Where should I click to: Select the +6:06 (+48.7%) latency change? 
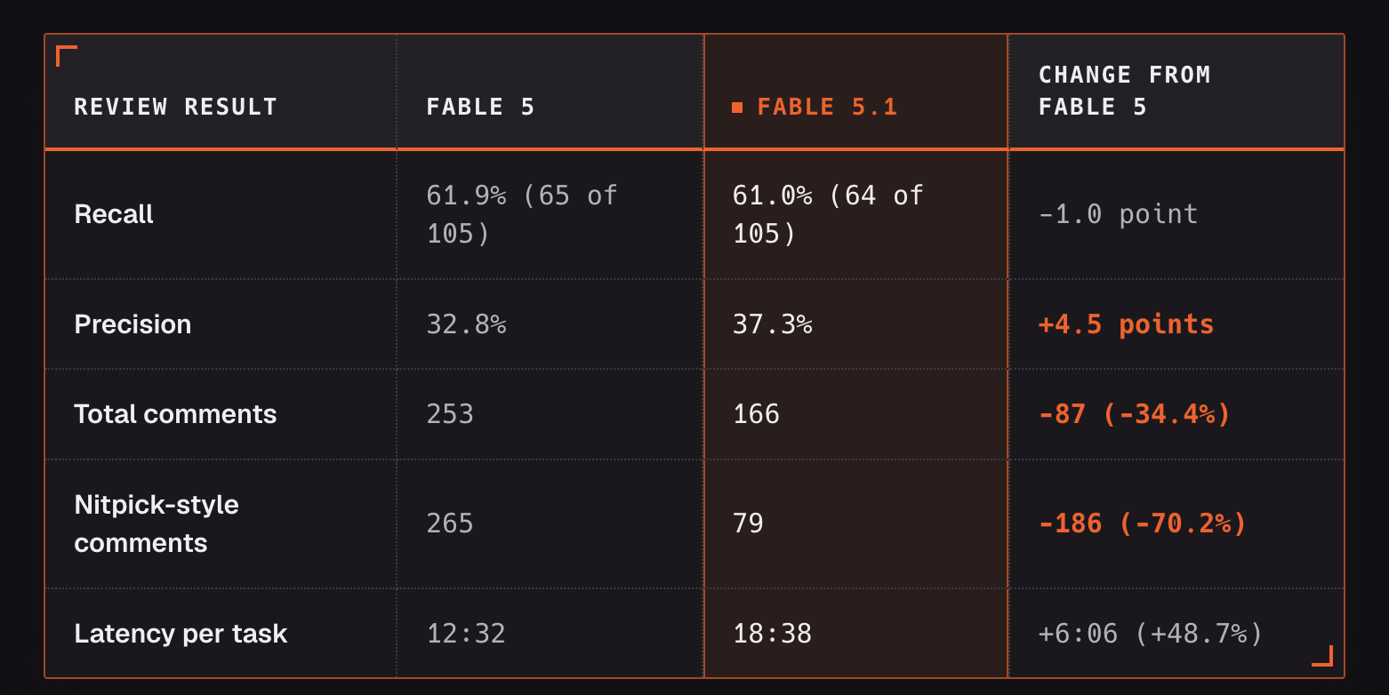coord(1151,634)
